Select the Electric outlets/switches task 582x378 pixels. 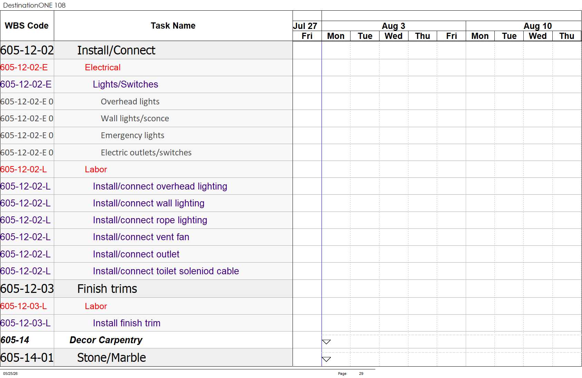(146, 152)
